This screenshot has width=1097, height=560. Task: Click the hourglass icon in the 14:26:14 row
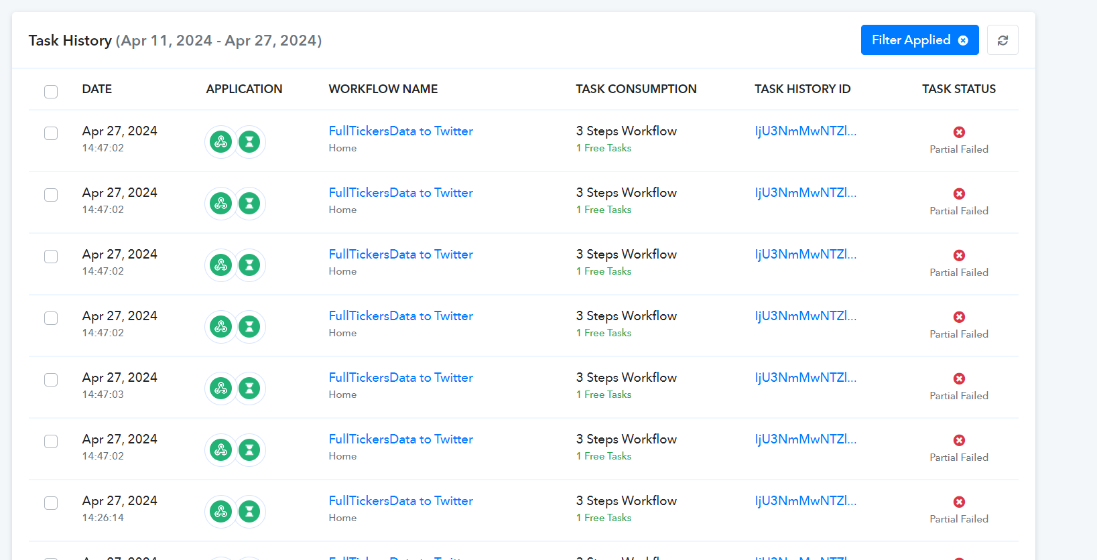[x=249, y=512]
